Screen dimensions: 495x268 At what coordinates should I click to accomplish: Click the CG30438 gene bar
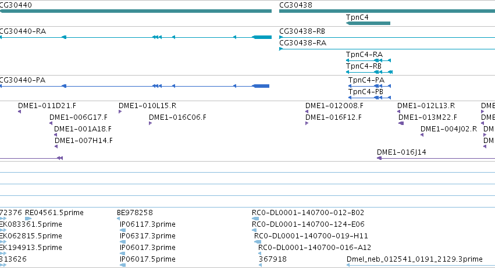(x=387, y=11)
